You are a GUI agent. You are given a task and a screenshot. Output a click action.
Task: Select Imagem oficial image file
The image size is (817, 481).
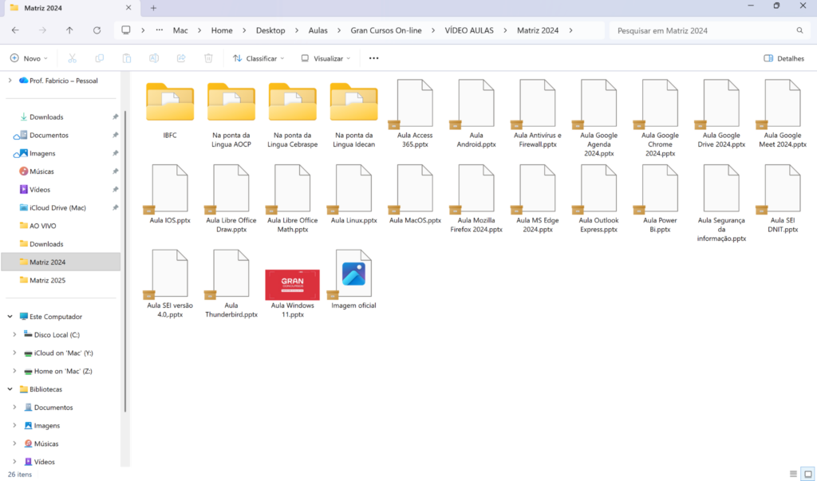(353, 279)
